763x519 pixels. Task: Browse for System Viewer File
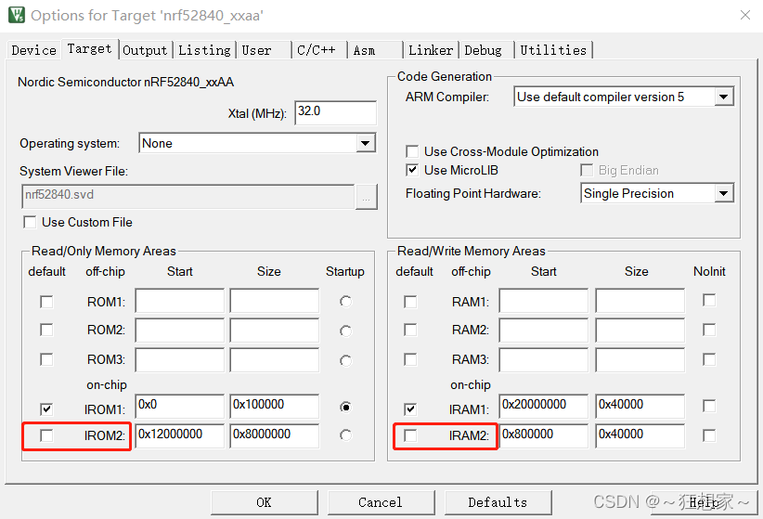(x=367, y=197)
